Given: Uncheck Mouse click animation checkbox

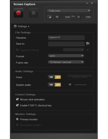Looking at the screenshot, I should click(17, 99).
